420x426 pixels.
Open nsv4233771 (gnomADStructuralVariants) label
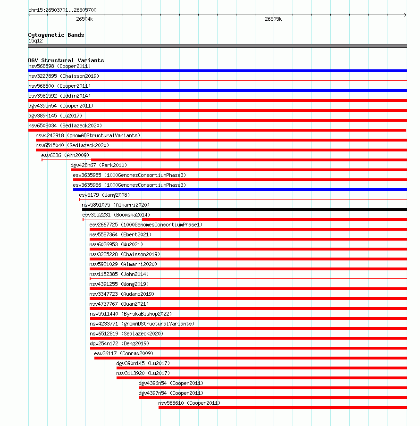[142, 324]
